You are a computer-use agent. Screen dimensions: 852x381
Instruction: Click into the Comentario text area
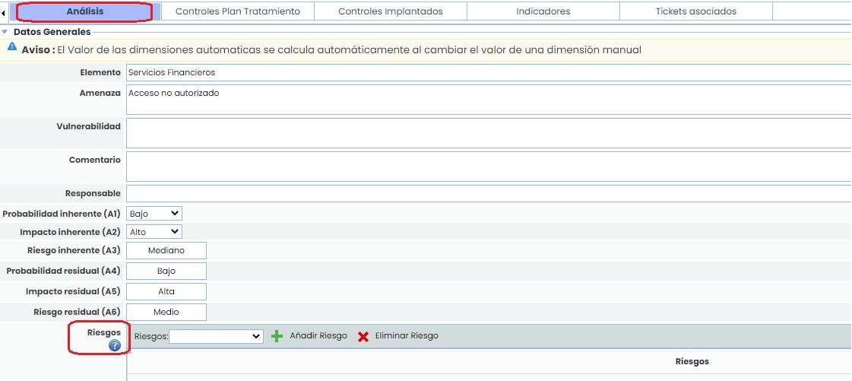tap(488, 167)
